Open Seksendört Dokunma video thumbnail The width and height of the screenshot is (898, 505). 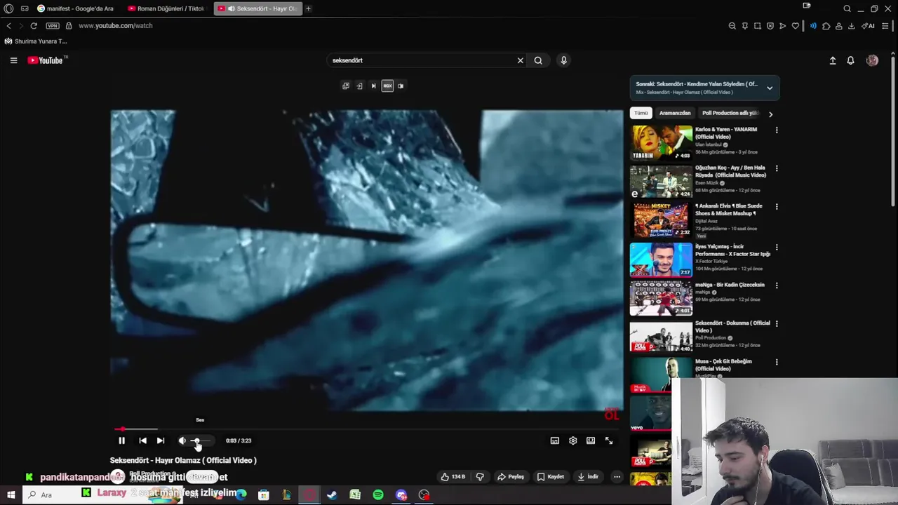tap(661, 337)
